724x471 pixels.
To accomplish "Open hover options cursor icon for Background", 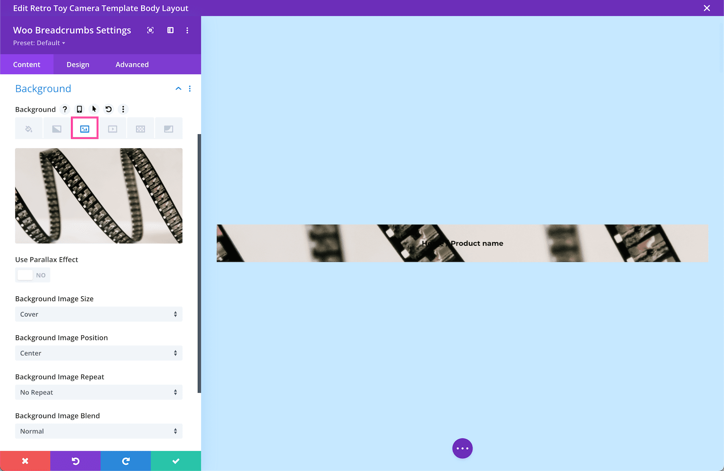I will [93, 109].
